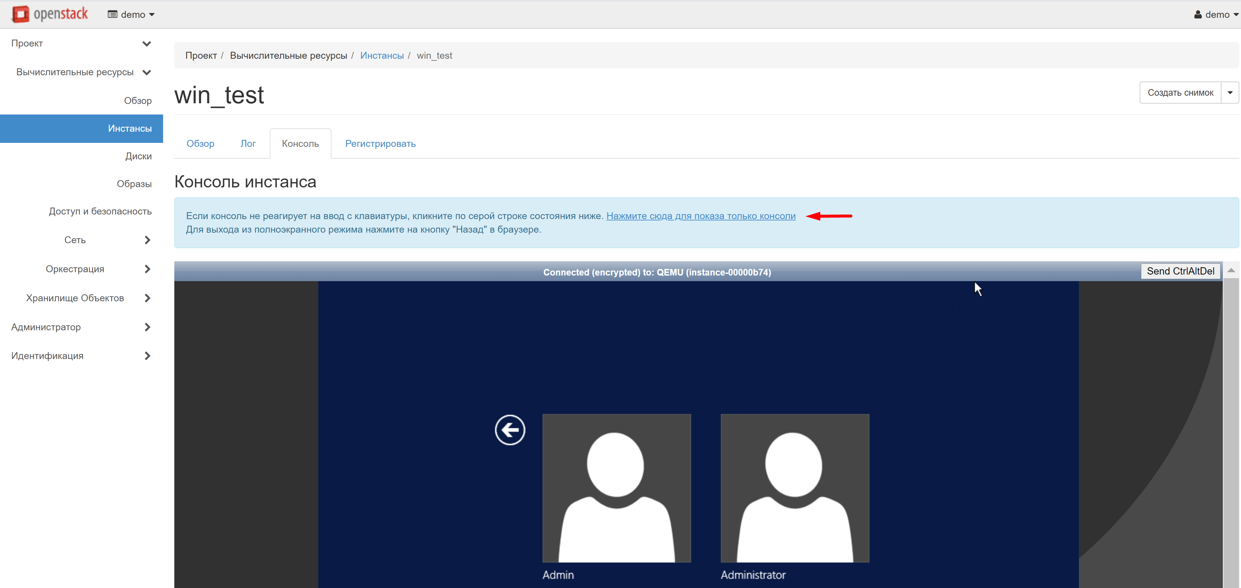
Task: Click link to show only the console
Action: coord(701,216)
